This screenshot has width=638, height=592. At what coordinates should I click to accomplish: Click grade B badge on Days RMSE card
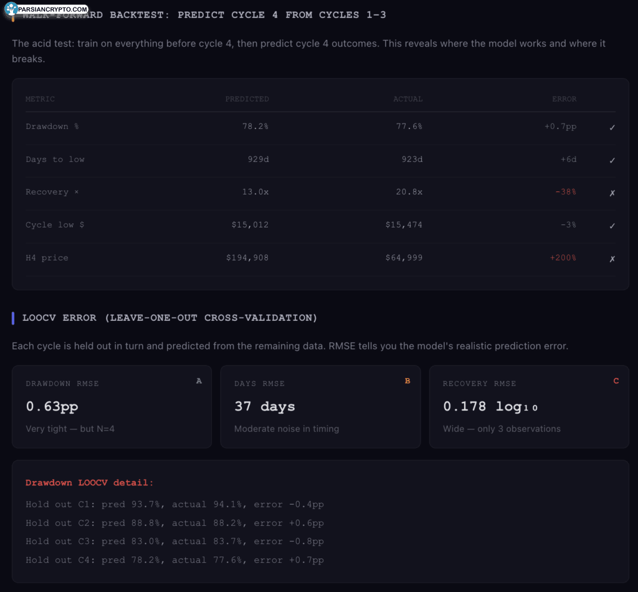coord(407,381)
